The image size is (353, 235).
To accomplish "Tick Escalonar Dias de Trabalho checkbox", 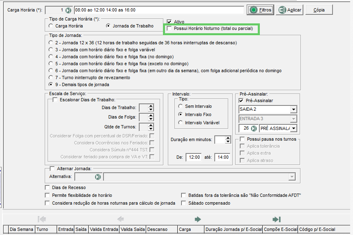I will (x=55, y=100).
